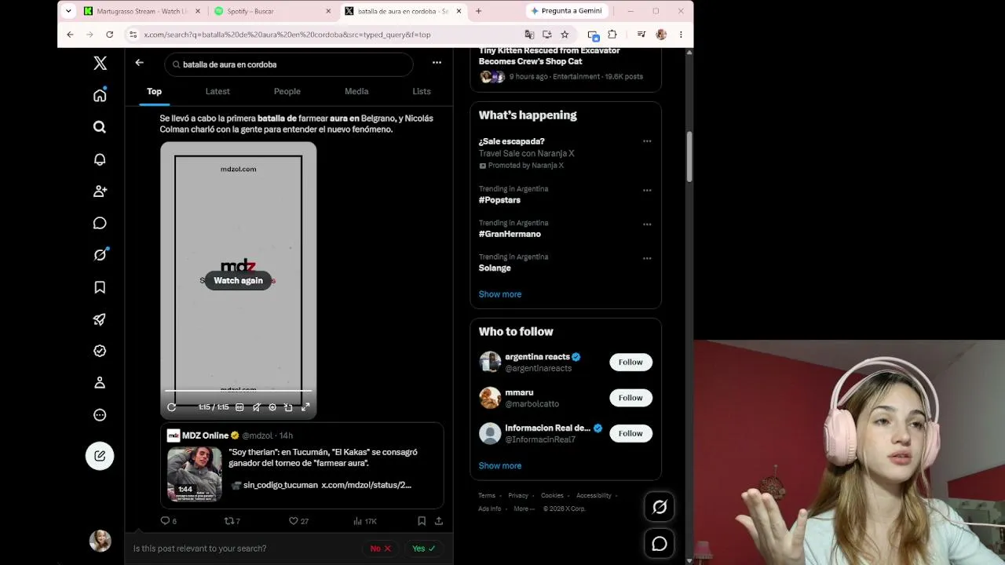Open Notifications bell in sidebar
Image resolution: width=1005 pixels, height=565 pixels.
point(100,159)
